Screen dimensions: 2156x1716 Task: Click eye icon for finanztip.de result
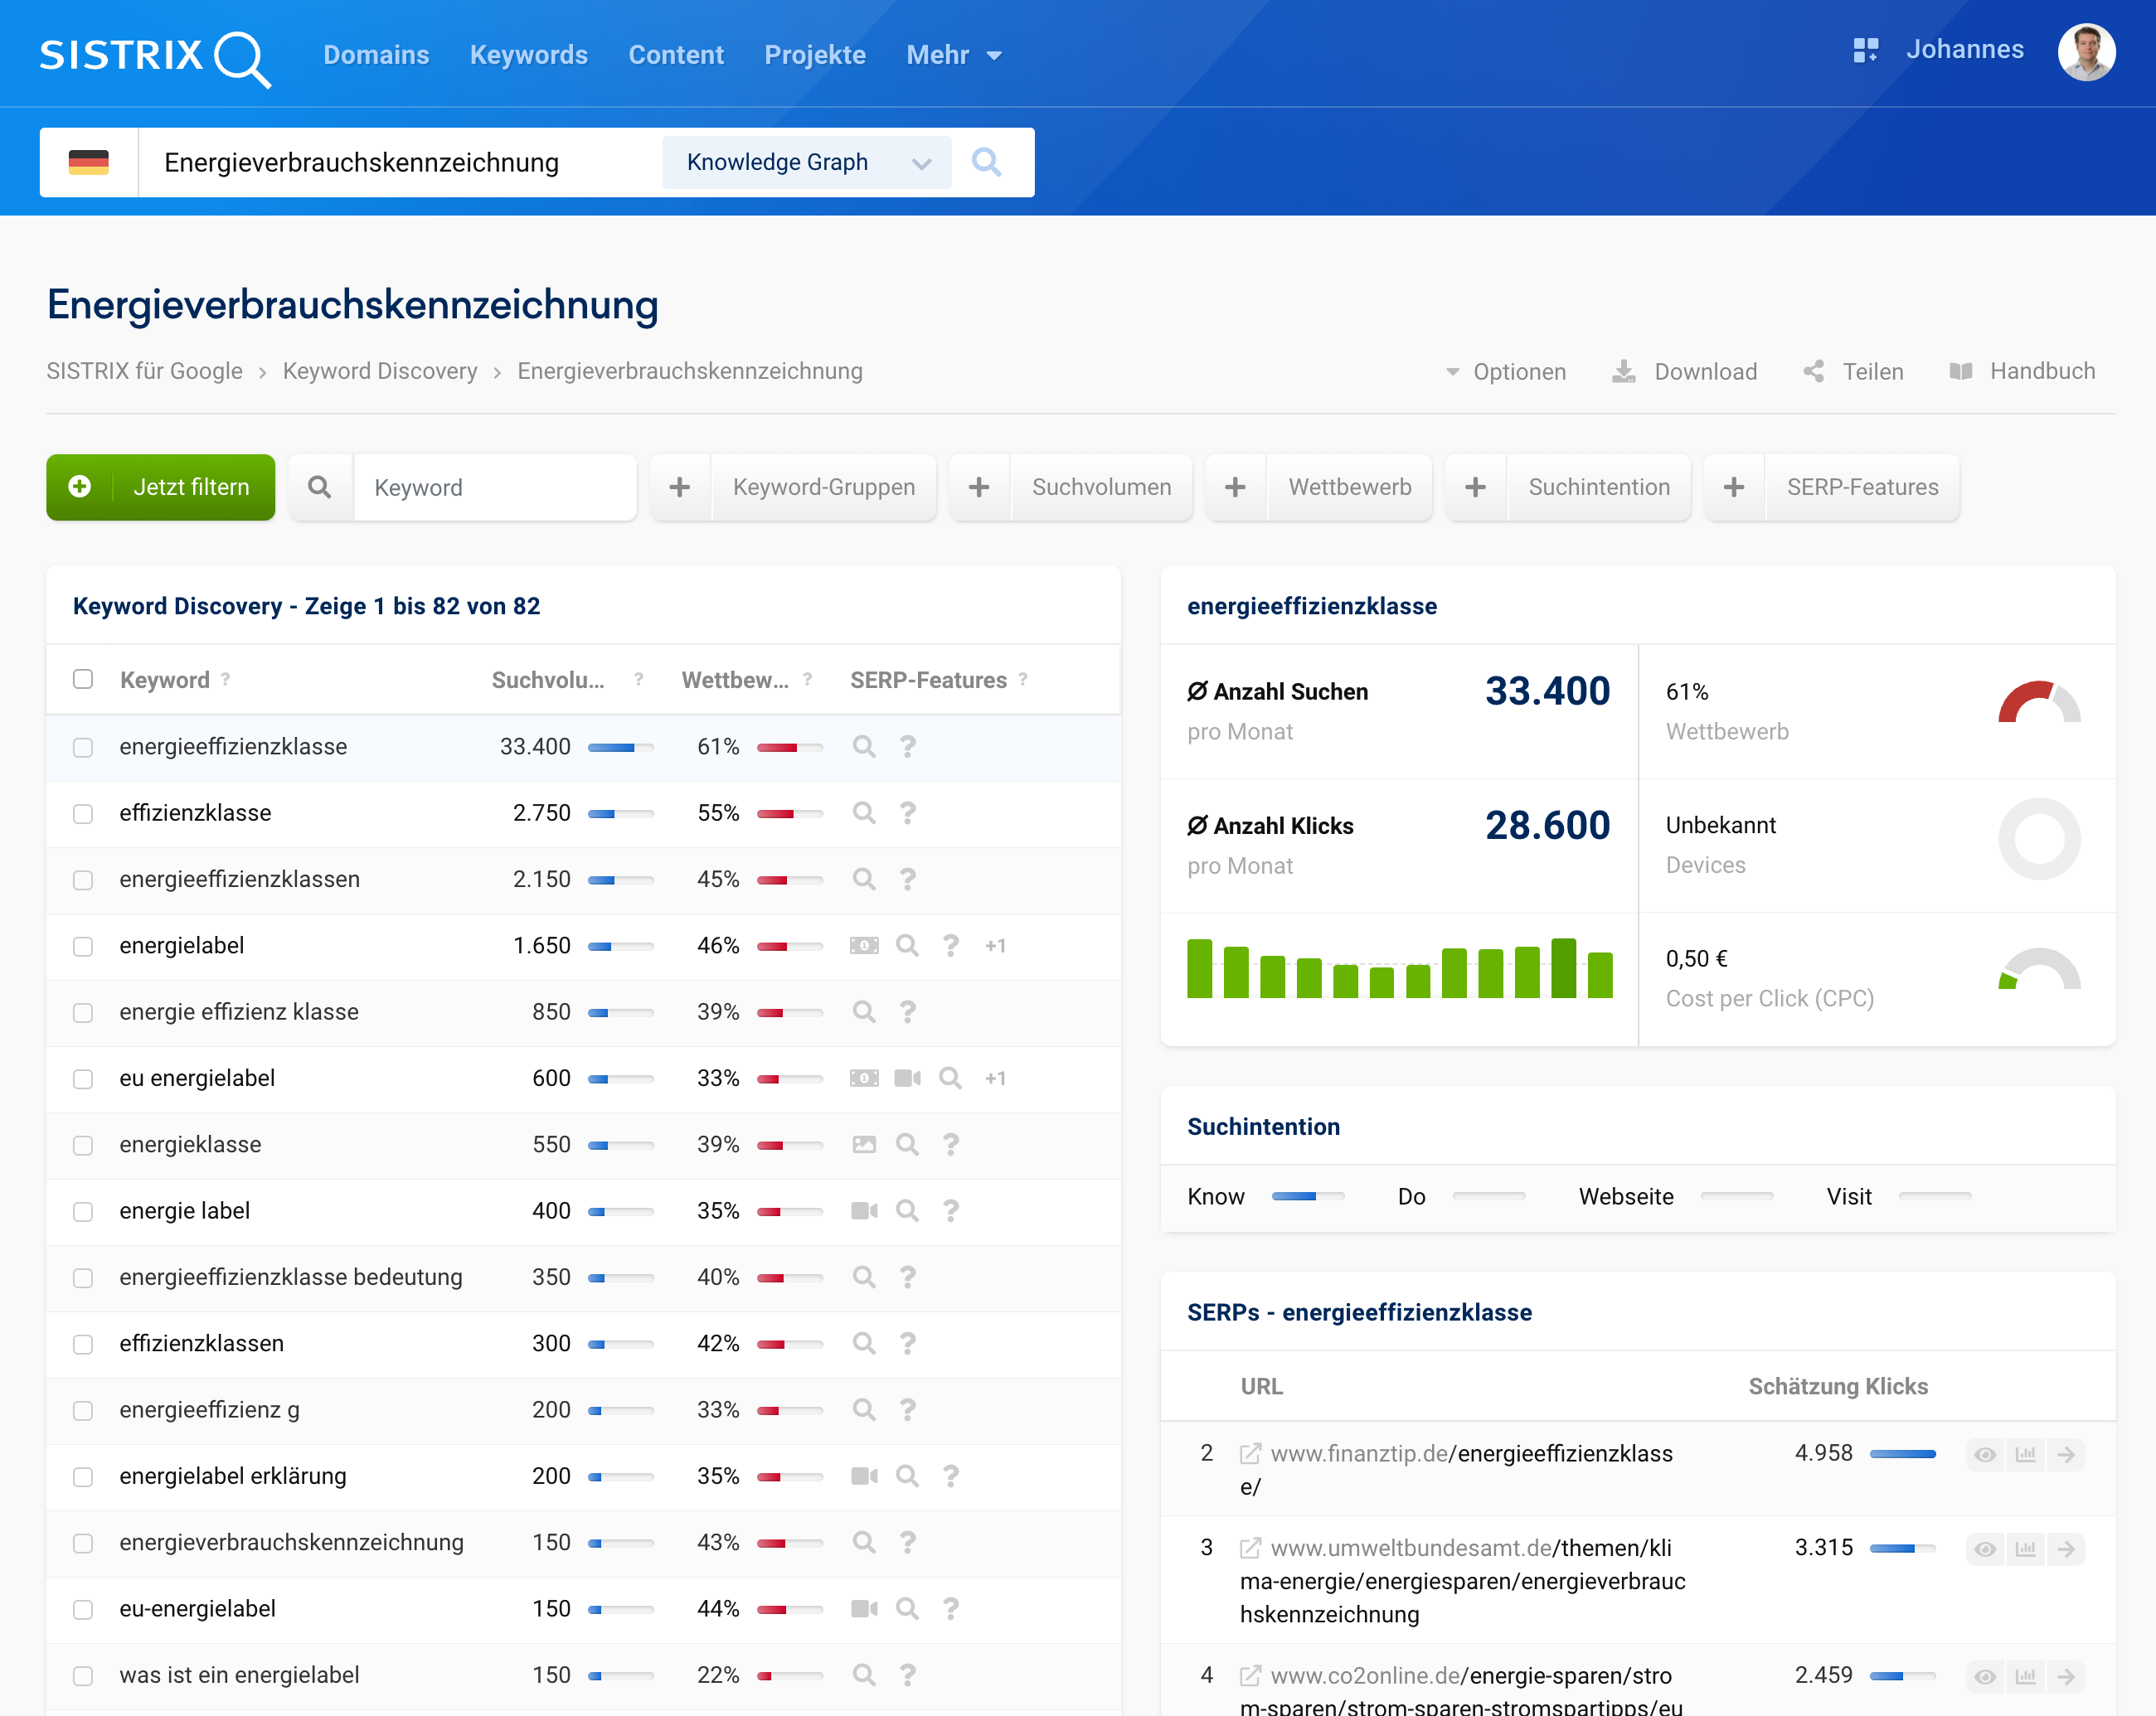tap(1985, 1454)
